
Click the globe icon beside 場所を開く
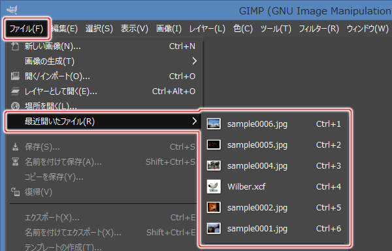(15, 107)
